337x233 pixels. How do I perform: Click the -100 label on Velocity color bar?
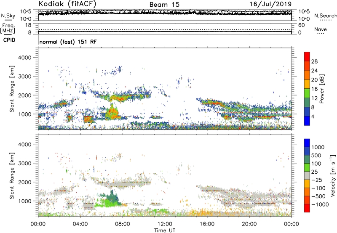click(318, 188)
